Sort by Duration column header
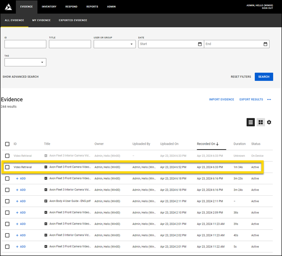 pyautogui.click(x=239, y=144)
